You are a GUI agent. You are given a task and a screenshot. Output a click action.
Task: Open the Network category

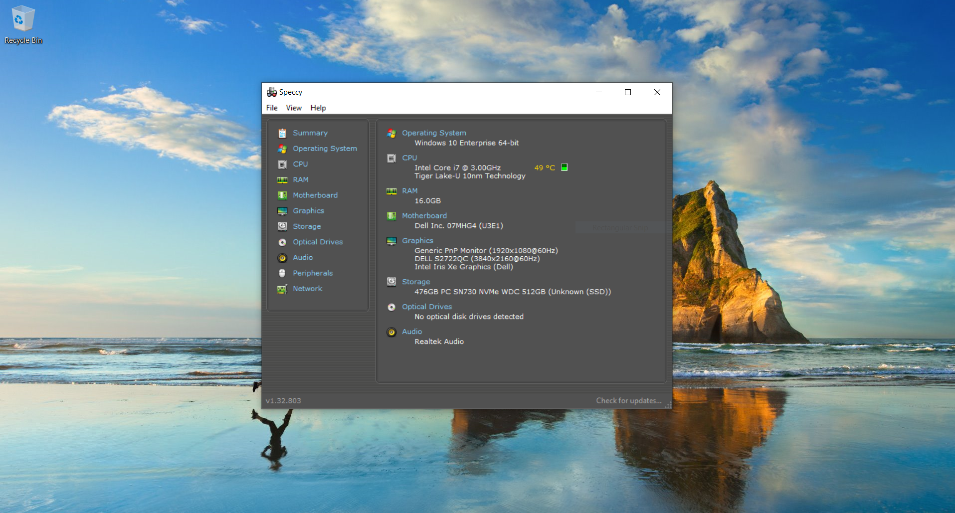(x=307, y=289)
